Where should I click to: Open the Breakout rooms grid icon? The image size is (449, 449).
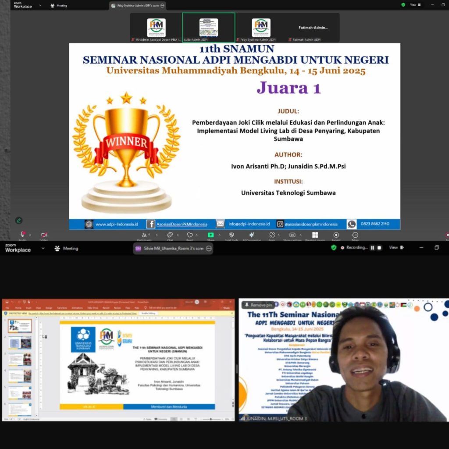pos(315,235)
